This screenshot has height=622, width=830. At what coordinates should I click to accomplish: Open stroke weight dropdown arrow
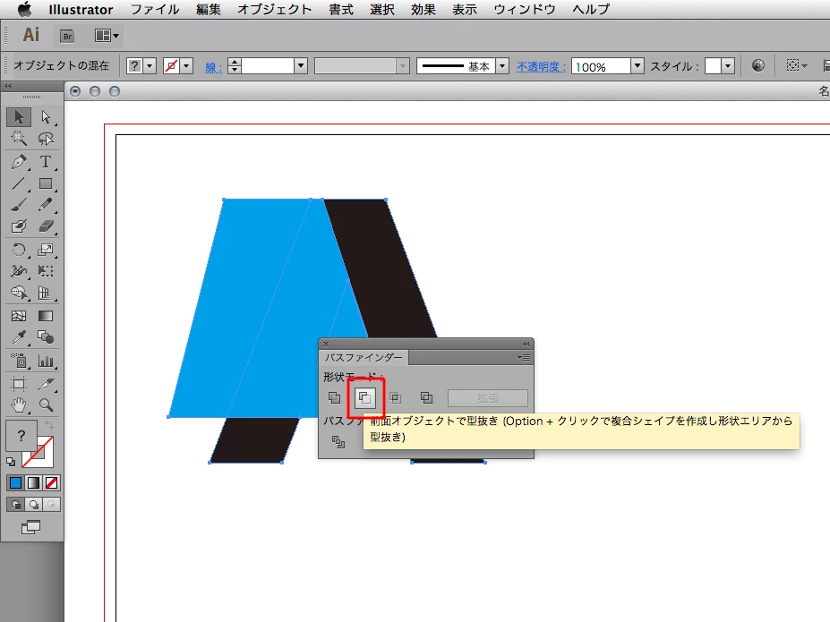[301, 66]
